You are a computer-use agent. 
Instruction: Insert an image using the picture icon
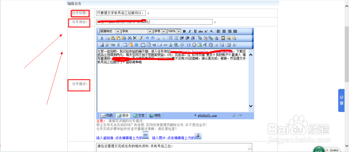tap(102, 45)
